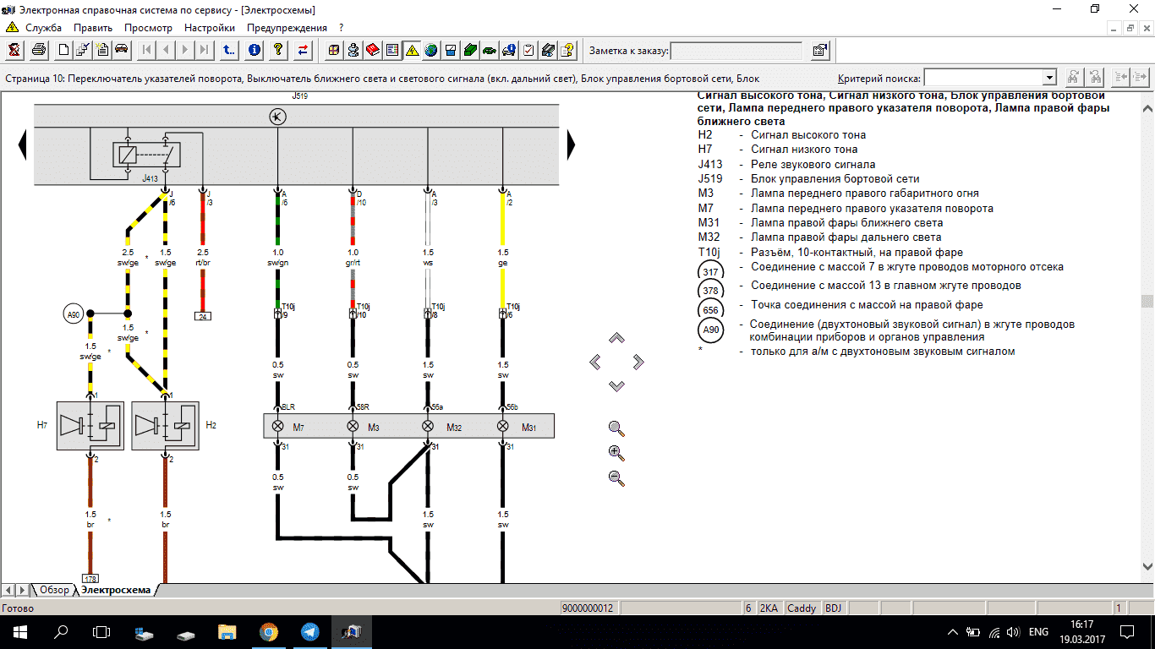
Task: Click the 'Заметка к заказу' input field
Action: coord(736,51)
